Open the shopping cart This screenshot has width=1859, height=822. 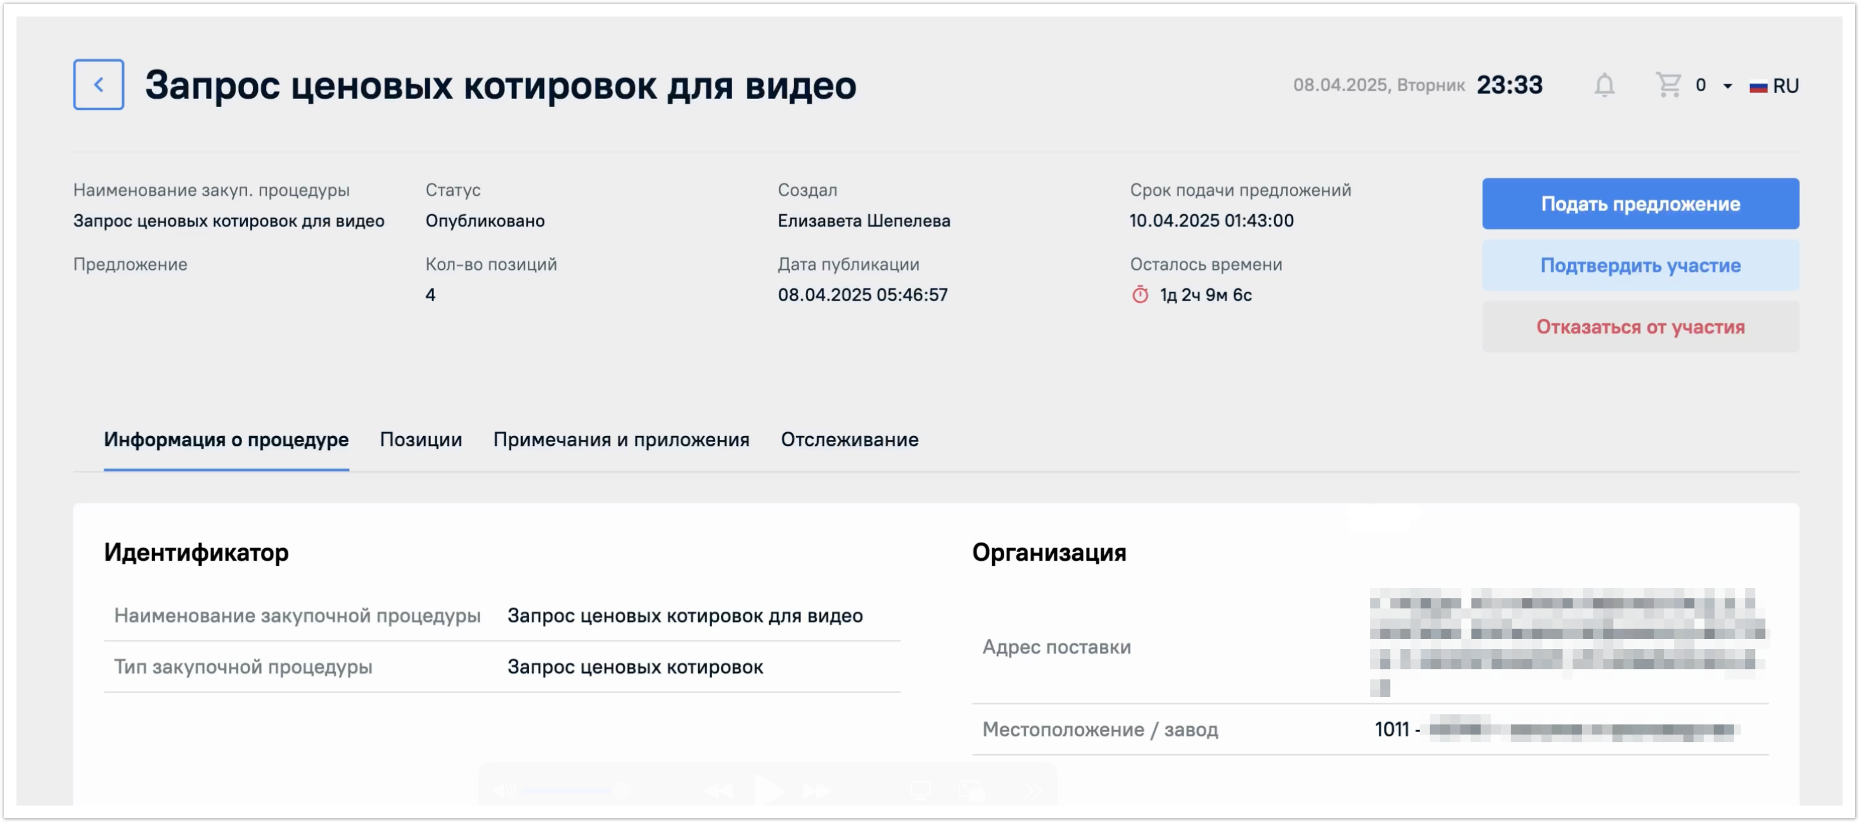point(1668,85)
